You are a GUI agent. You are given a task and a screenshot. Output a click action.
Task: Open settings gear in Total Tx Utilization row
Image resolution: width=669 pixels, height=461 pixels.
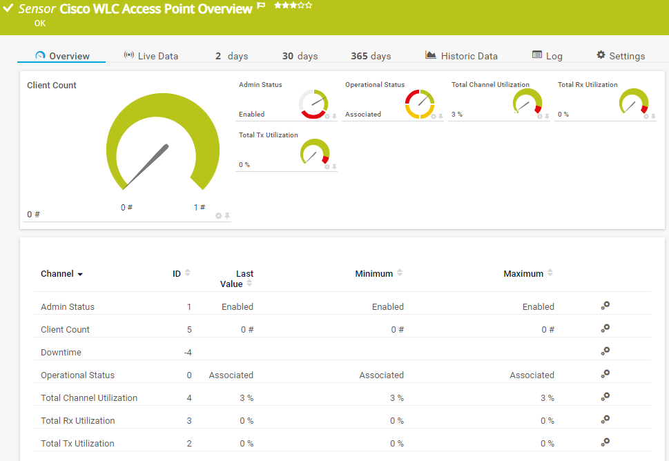point(605,442)
